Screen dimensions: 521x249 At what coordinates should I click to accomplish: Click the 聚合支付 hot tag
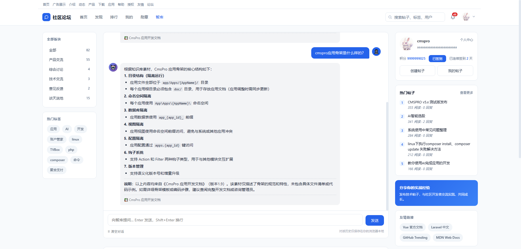57,170
